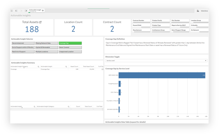
Task: Click the step forward selection icon
Action: [x=21, y=11]
